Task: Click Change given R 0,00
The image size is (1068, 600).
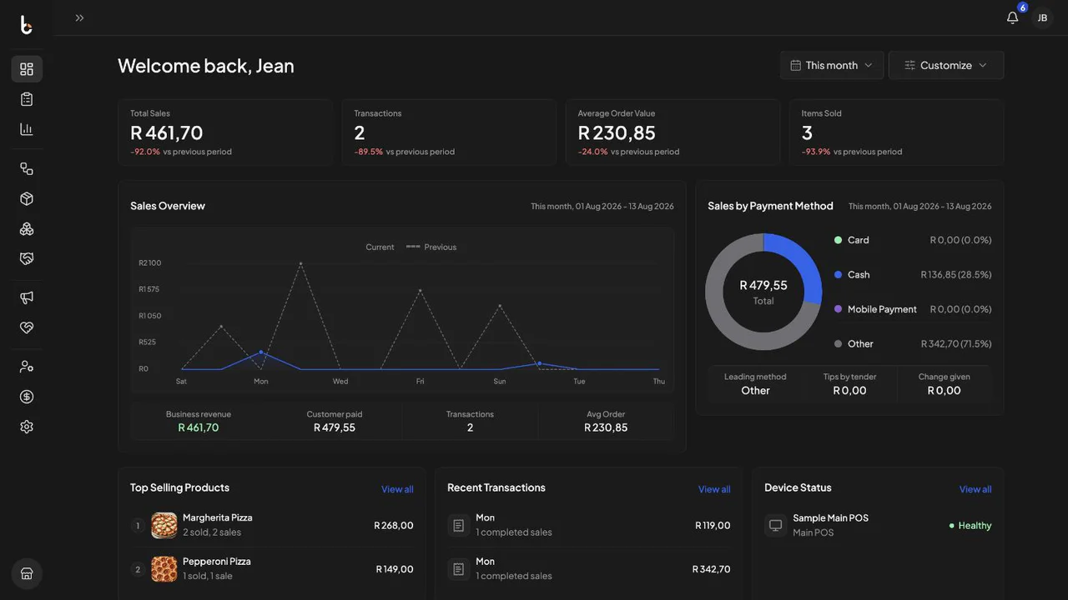Action: click(945, 391)
